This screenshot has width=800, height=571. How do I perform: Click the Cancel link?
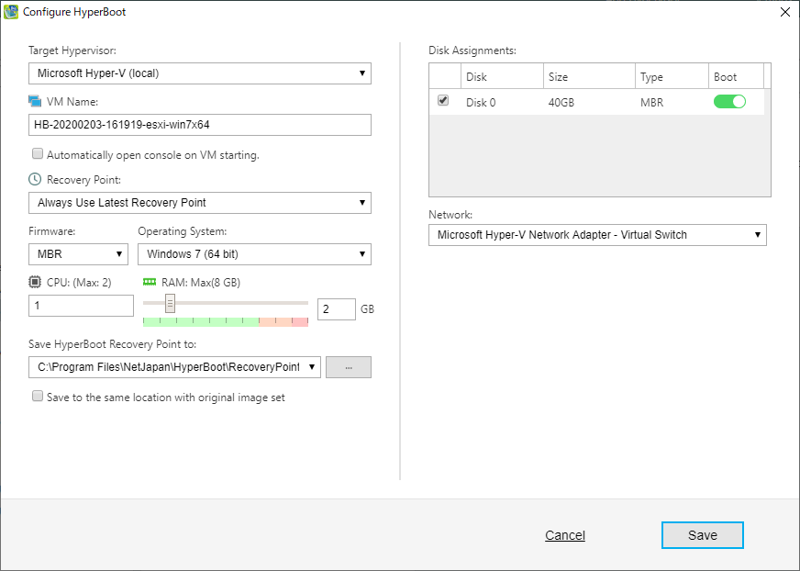point(564,535)
